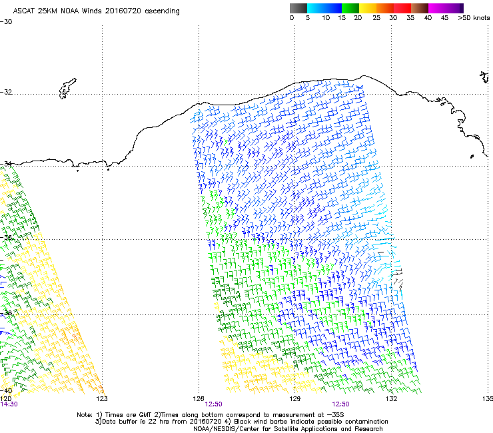The image size is (493, 433).
Task: Click the NOAA/NESDIS Center for Satellite Applications credit
Action: point(288,429)
